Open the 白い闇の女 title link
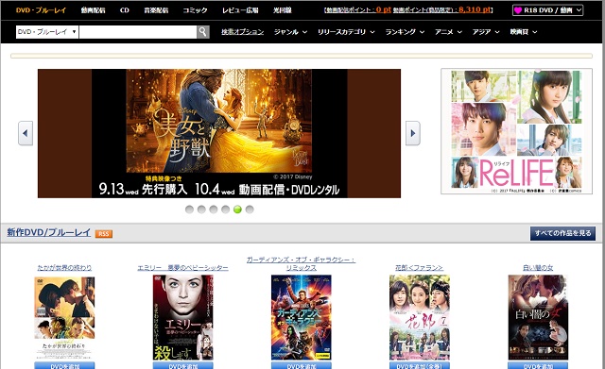Screen dimensions: 605x369 pos(538,267)
